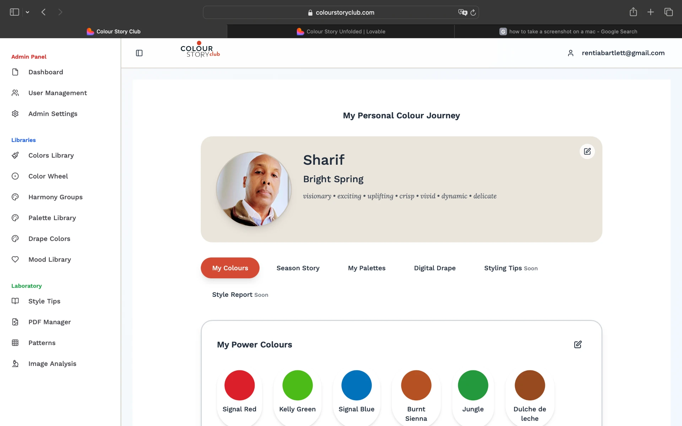Click the colourstoryclub.com address bar
Screen dimensions: 682x426
point(341,12)
